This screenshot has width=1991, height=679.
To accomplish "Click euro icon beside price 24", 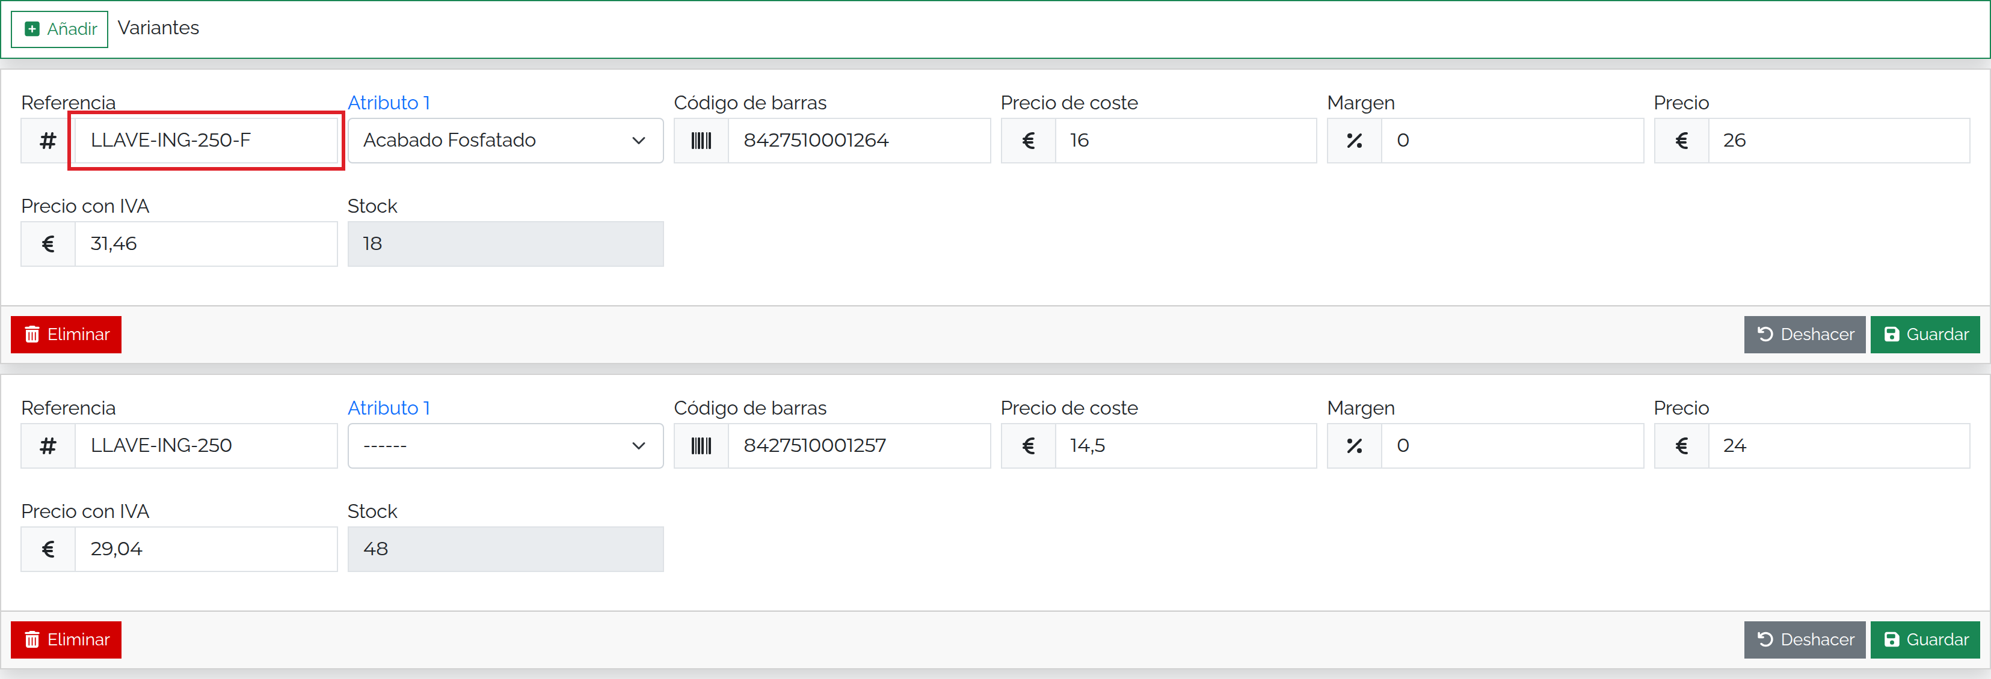I will 1681,446.
